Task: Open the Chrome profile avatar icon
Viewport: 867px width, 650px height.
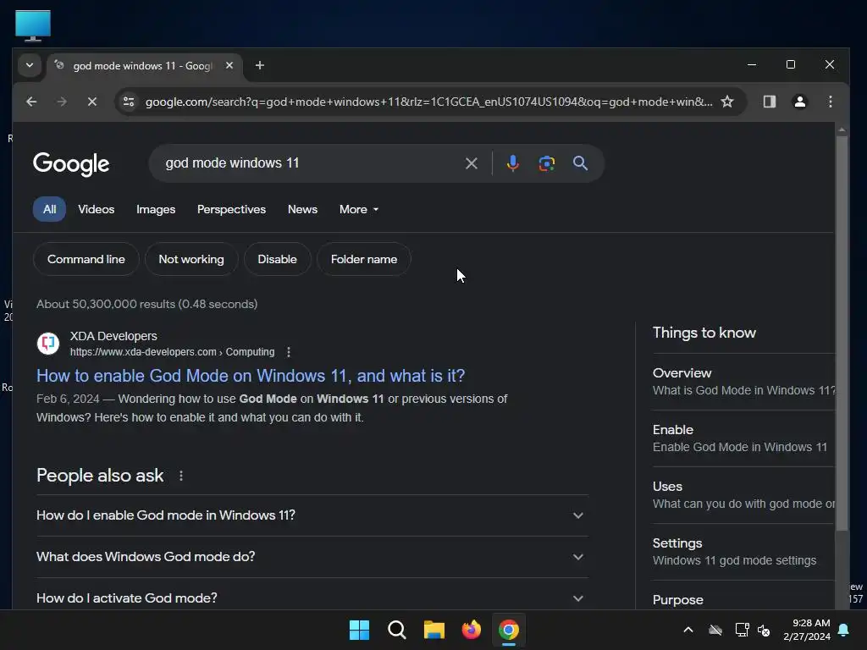Action: pyautogui.click(x=799, y=102)
